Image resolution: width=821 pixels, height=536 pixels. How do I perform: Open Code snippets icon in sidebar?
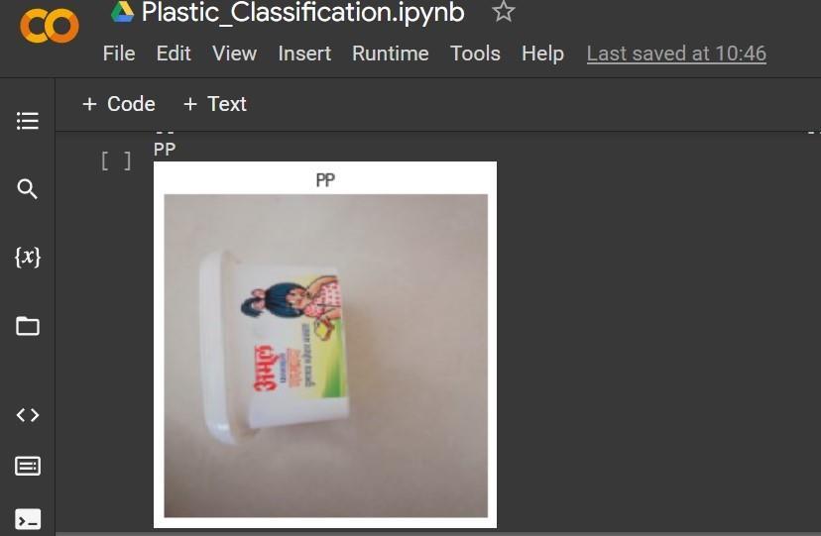click(27, 415)
